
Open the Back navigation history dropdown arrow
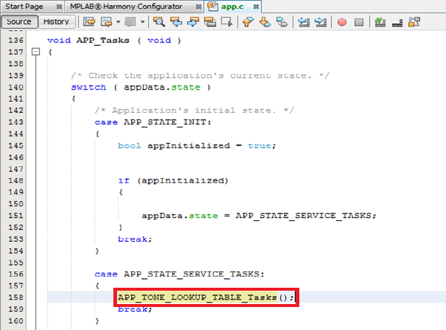pos(119,22)
